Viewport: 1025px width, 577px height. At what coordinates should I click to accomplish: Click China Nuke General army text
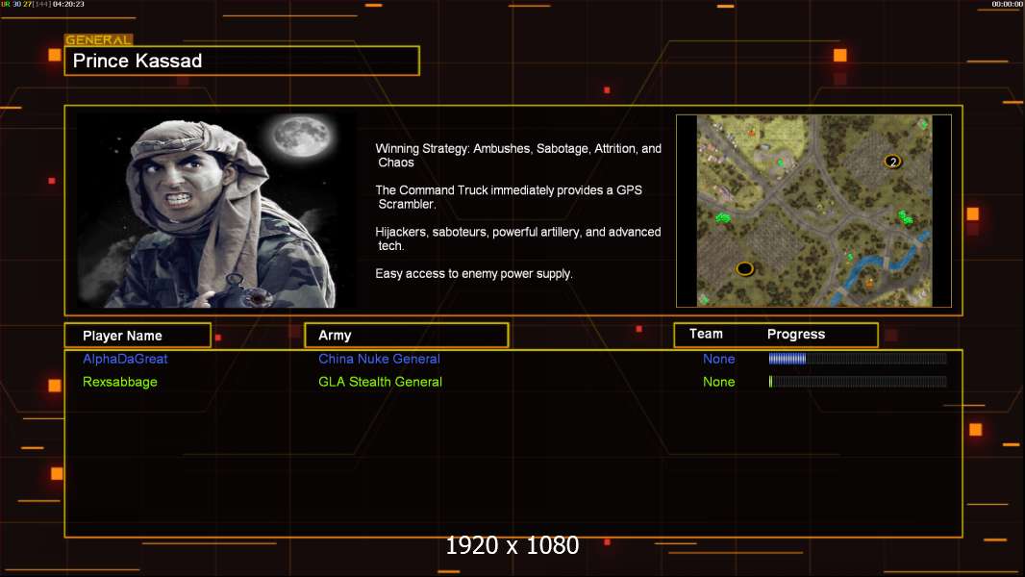coord(379,359)
